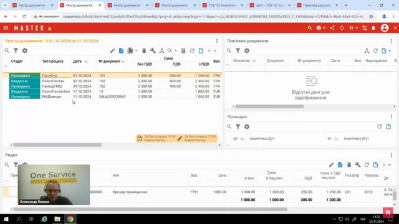Click the settings gear in the Проводки panel

click(247, 126)
